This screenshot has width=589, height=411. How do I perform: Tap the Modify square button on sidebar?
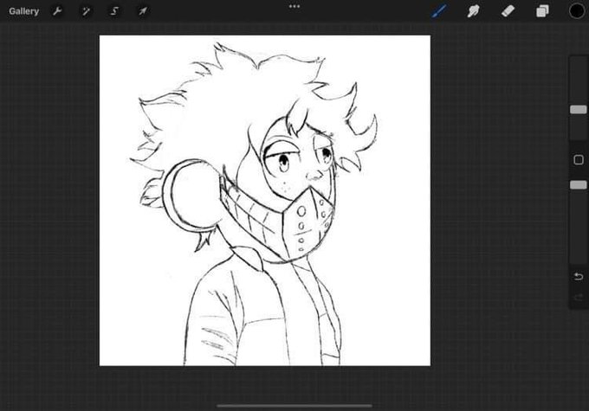[x=579, y=160]
